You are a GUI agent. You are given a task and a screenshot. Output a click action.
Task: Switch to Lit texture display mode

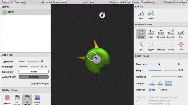pyautogui.click(x=27, y=100)
